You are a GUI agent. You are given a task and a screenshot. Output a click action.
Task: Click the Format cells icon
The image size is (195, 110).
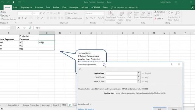pyautogui.click(x=149, y=13)
